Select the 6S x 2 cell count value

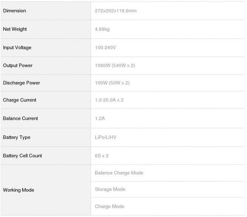click(102, 156)
